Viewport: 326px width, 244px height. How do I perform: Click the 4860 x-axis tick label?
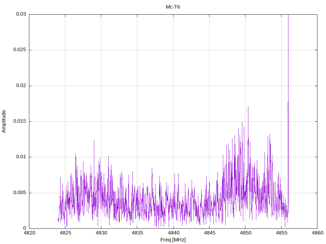click(x=317, y=233)
